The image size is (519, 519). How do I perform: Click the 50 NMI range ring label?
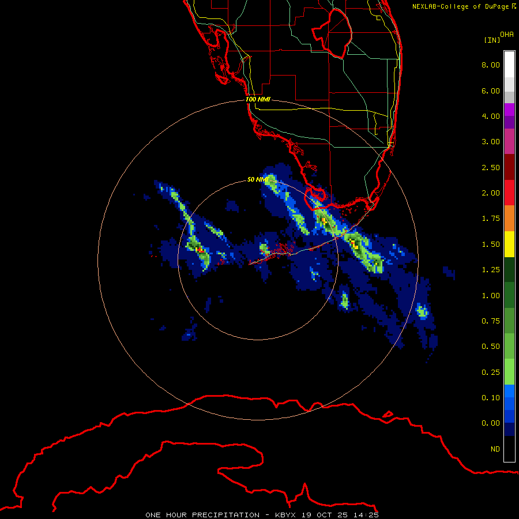(x=258, y=179)
